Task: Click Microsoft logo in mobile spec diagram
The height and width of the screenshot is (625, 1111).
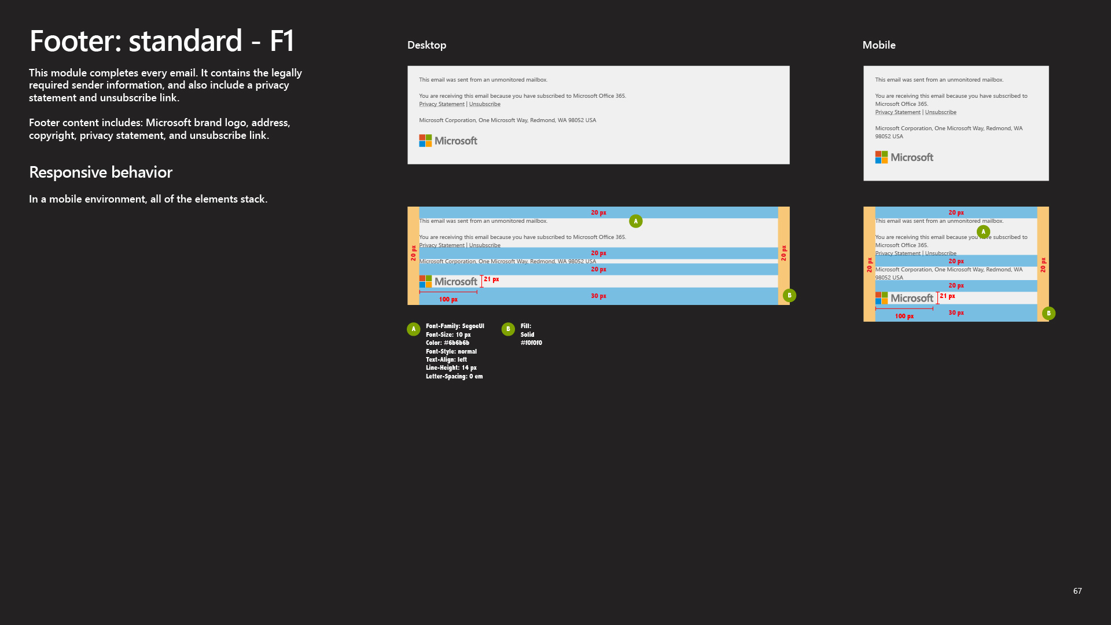Action: pos(904,298)
